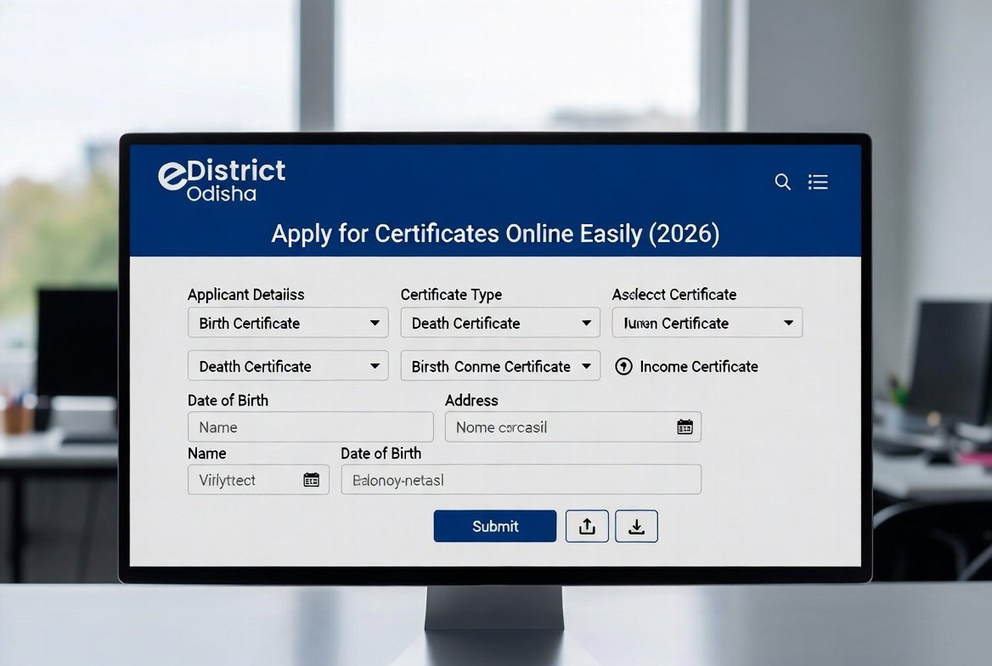Click the Apply for Certificates Online heading
This screenshot has height=666, width=992.
point(495,234)
